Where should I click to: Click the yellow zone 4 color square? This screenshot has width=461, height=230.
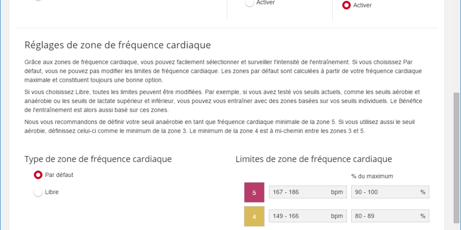point(254,216)
